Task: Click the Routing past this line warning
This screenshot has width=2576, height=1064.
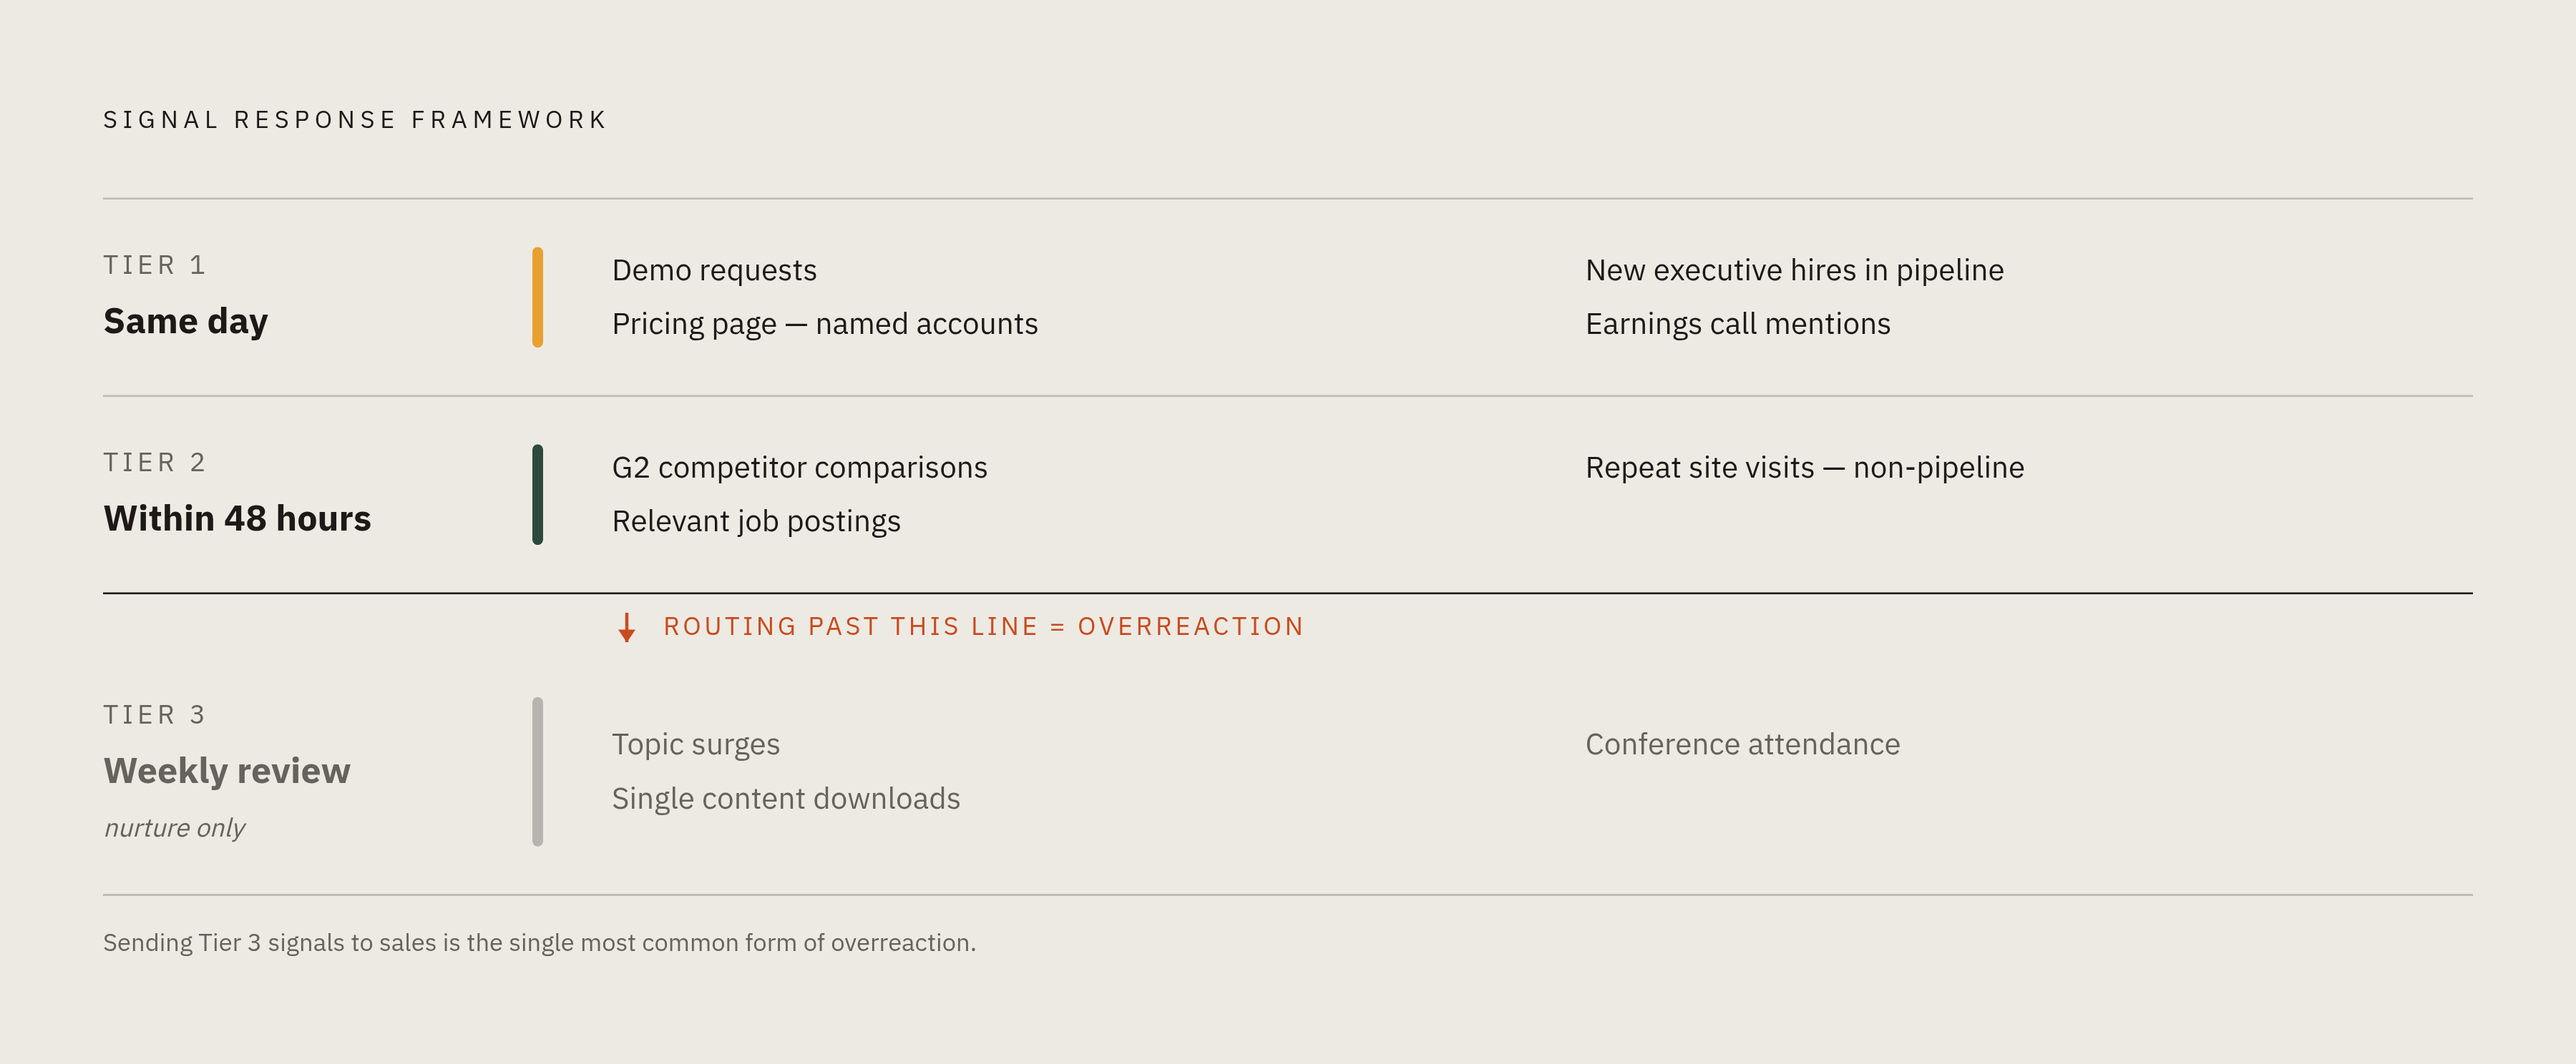Action: [983, 626]
